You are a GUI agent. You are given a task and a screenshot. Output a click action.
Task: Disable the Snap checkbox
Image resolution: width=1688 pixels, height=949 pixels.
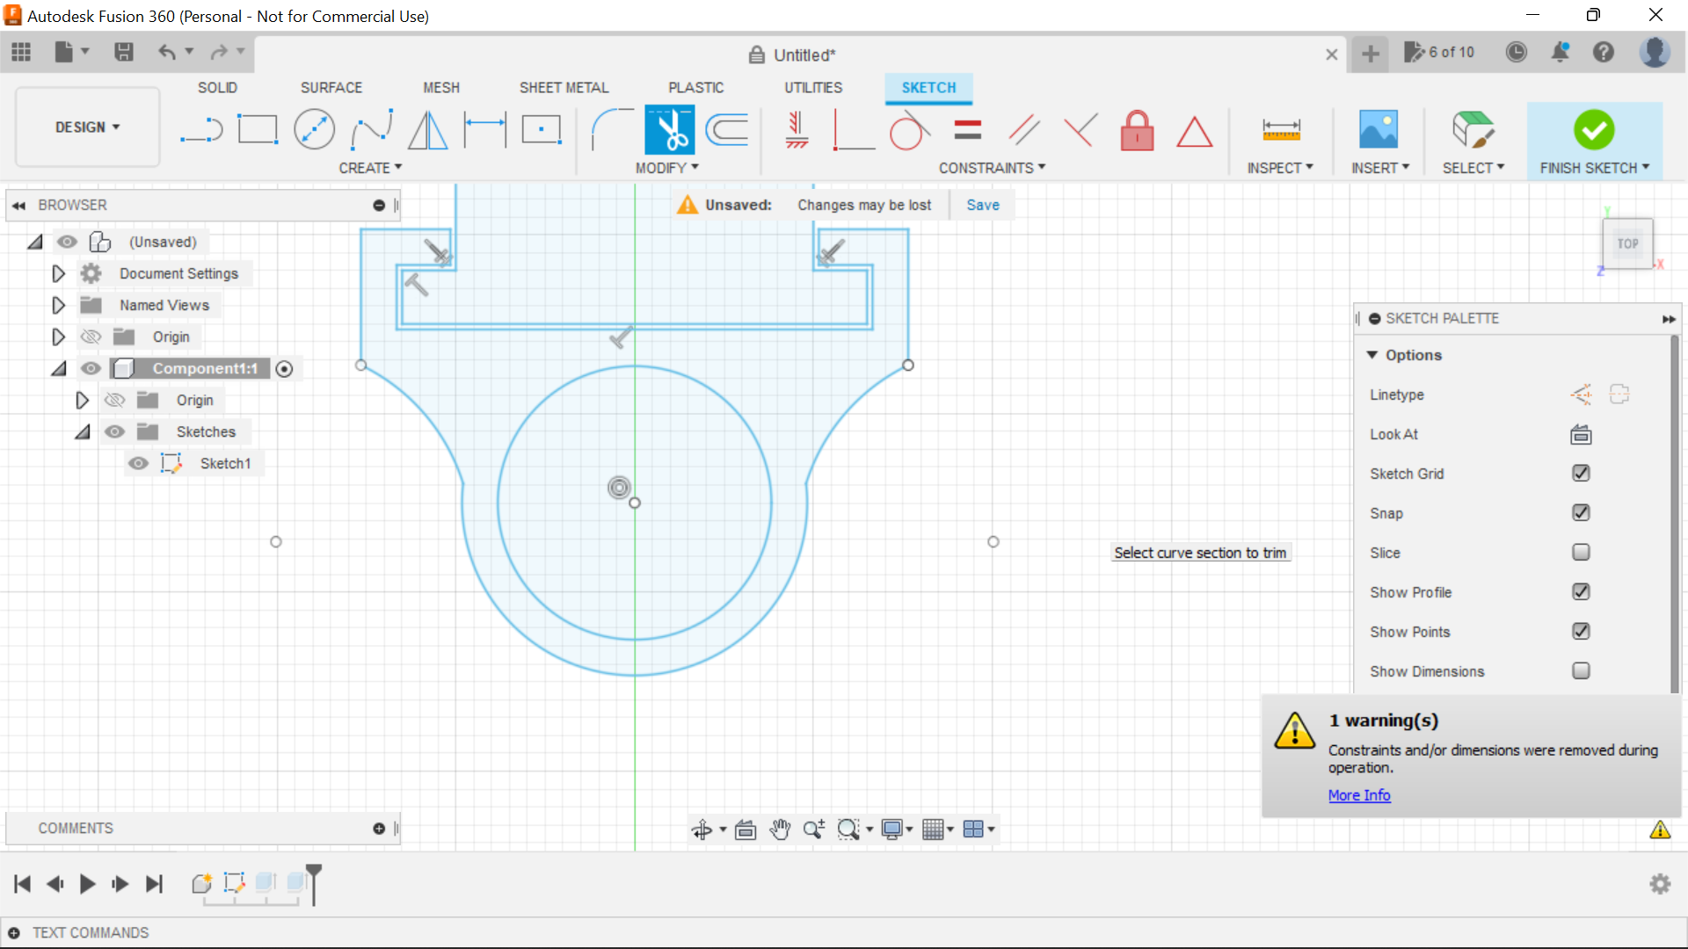point(1581,512)
